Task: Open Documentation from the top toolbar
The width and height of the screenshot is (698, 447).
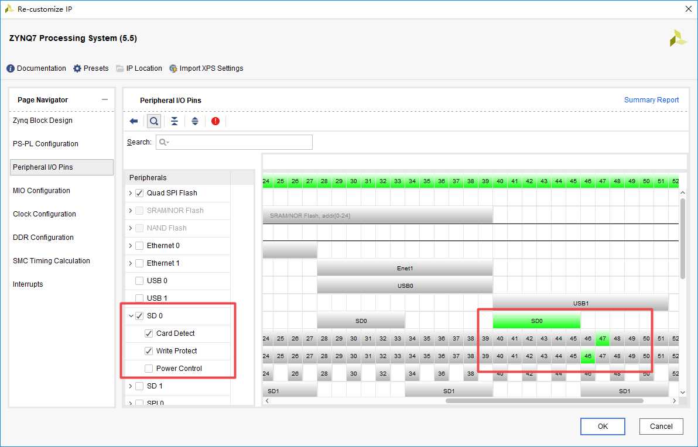Action: [x=36, y=68]
